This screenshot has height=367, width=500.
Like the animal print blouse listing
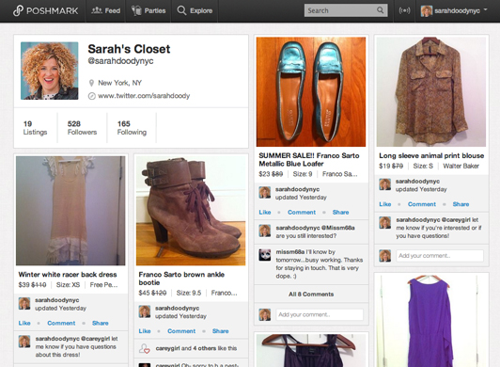[385, 204]
